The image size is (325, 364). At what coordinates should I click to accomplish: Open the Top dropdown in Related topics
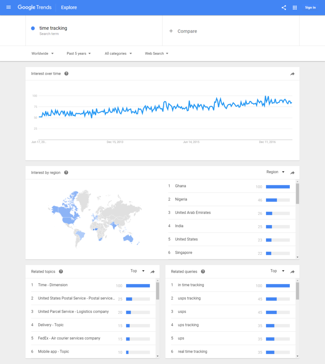(x=137, y=271)
